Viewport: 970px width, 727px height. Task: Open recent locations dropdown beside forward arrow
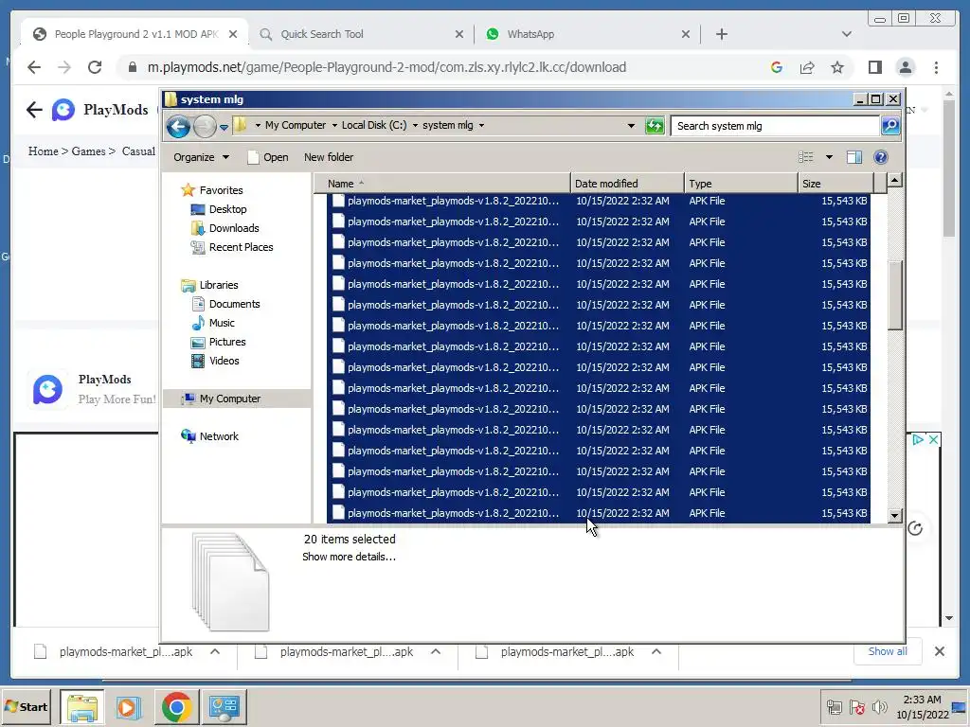[x=224, y=127]
